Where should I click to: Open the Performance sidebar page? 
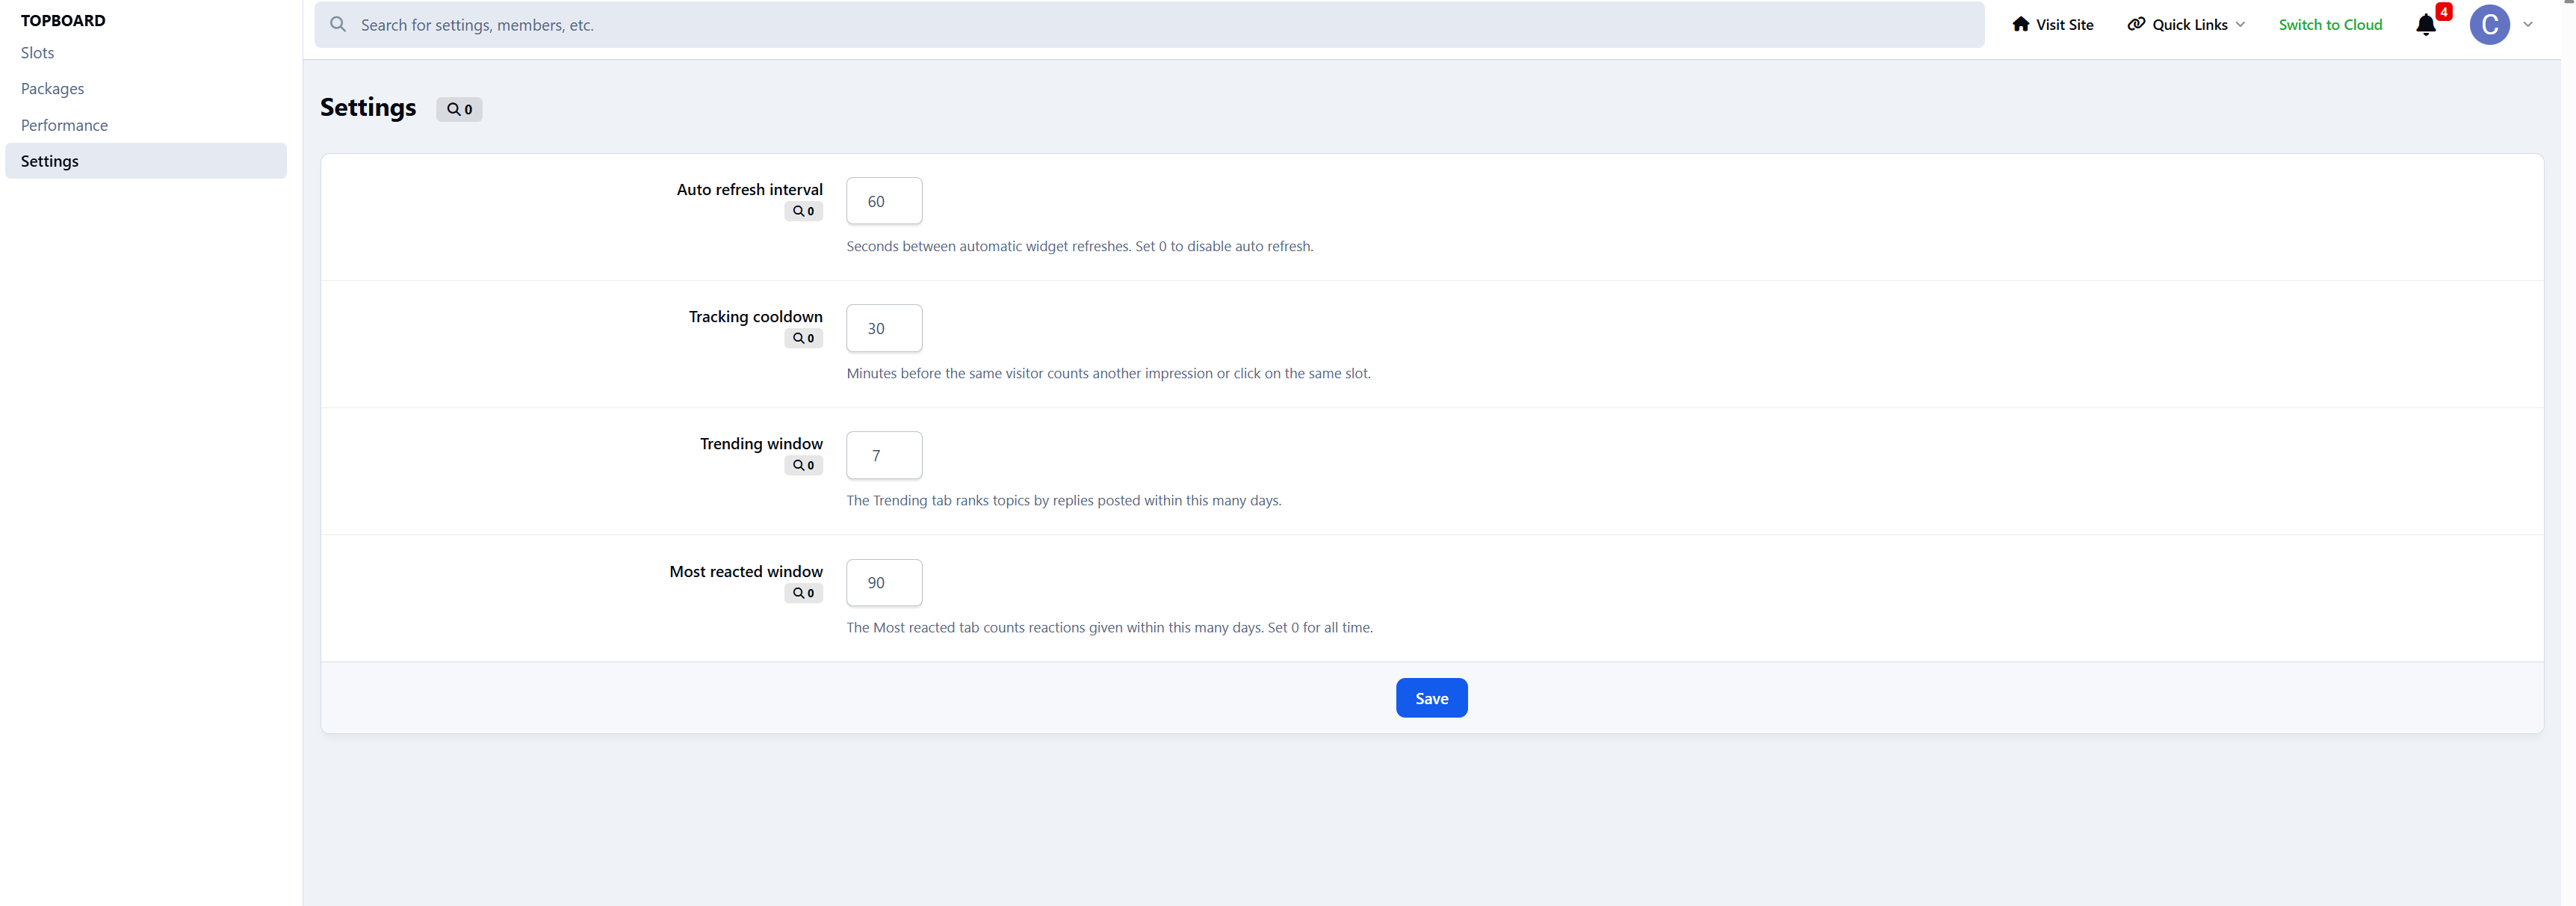coord(146,125)
